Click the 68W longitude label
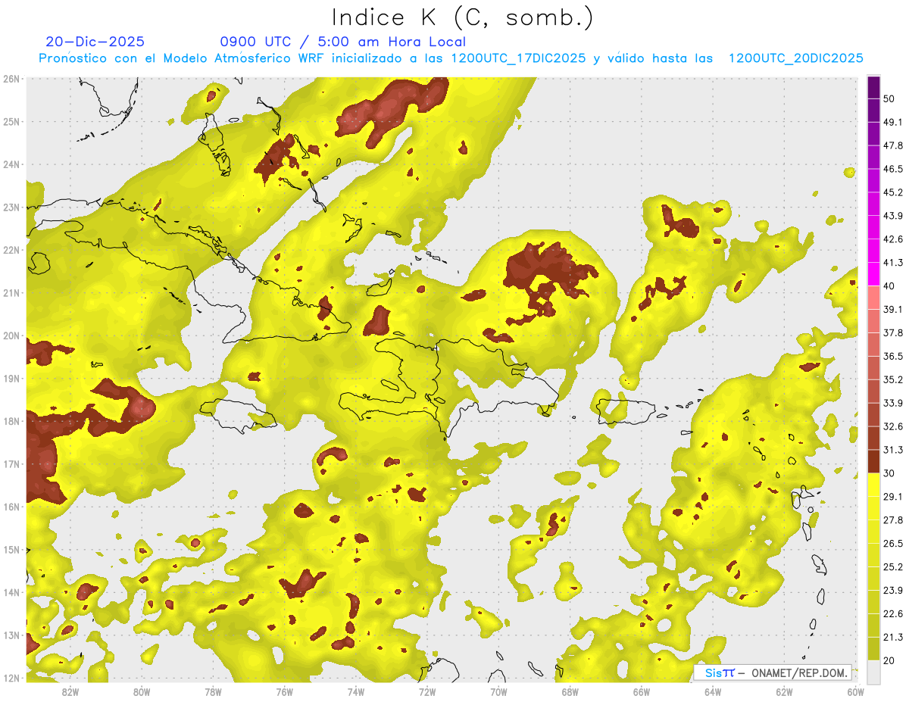909x702 pixels. (570, 692)
